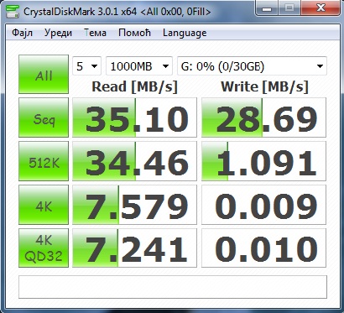Open the Помоћ menu
Image resolution: width=344 pixels, height=313 pixels.
click(134, 33)
